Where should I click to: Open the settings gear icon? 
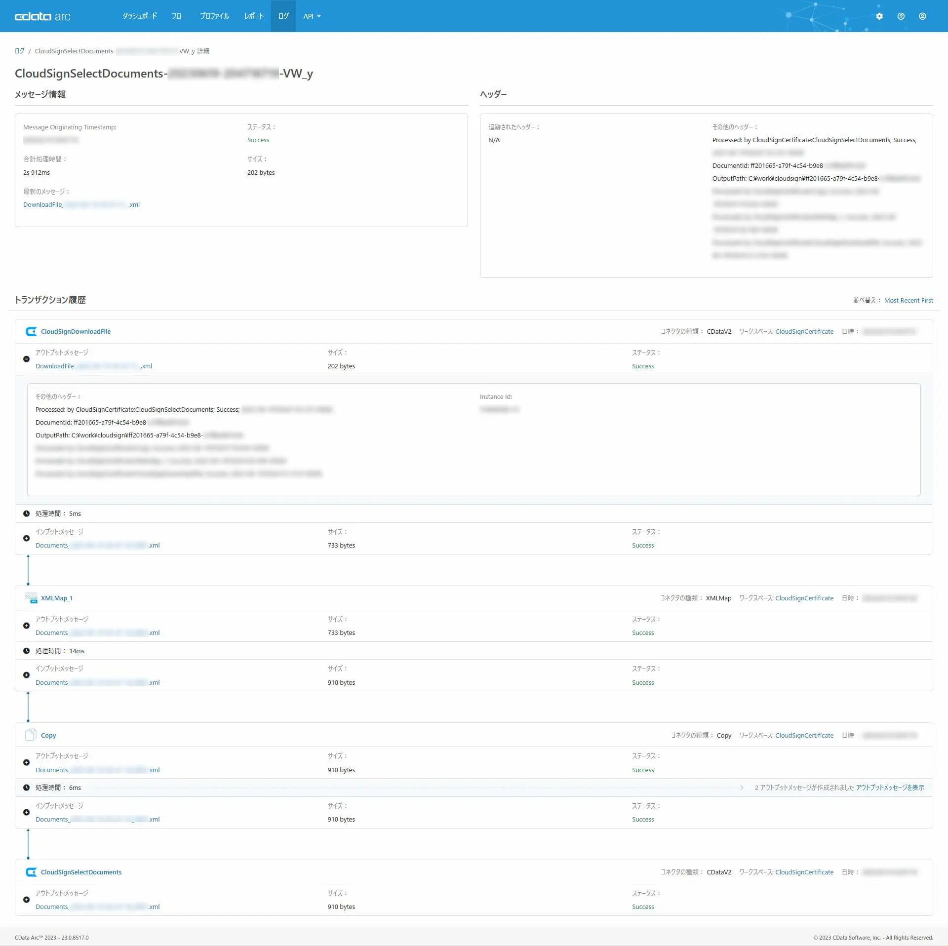click(879, 16)
